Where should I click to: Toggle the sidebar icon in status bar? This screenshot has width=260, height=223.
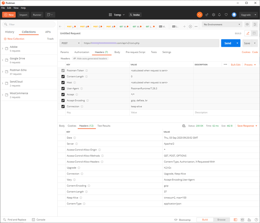235,220
